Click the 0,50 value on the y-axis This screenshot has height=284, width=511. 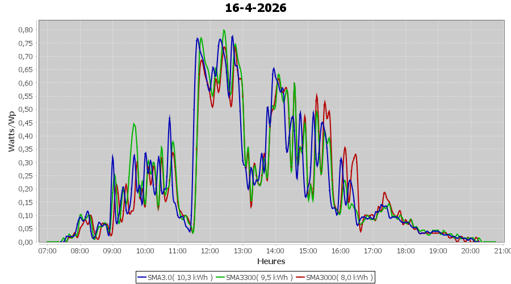[26, 109]
